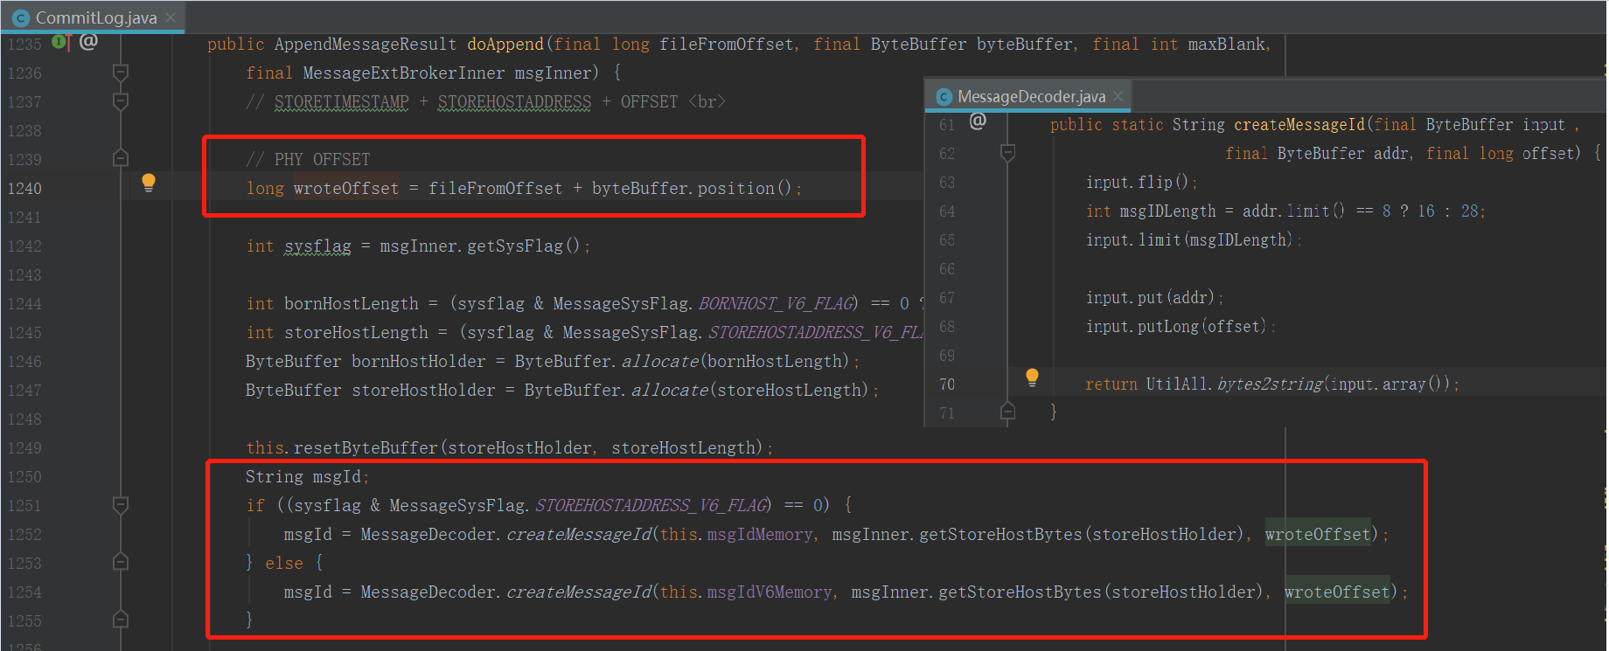Image resolution: width=1609 pixels, height=651 pixels.
Task: Click the allocate call on line 1246
Action: coord(660,362)
